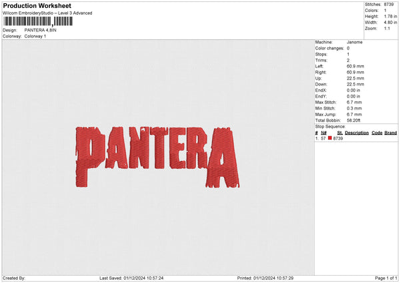
Task: Click stitch count 8739 in stop sequence row
Action: (x=338, y=138)
